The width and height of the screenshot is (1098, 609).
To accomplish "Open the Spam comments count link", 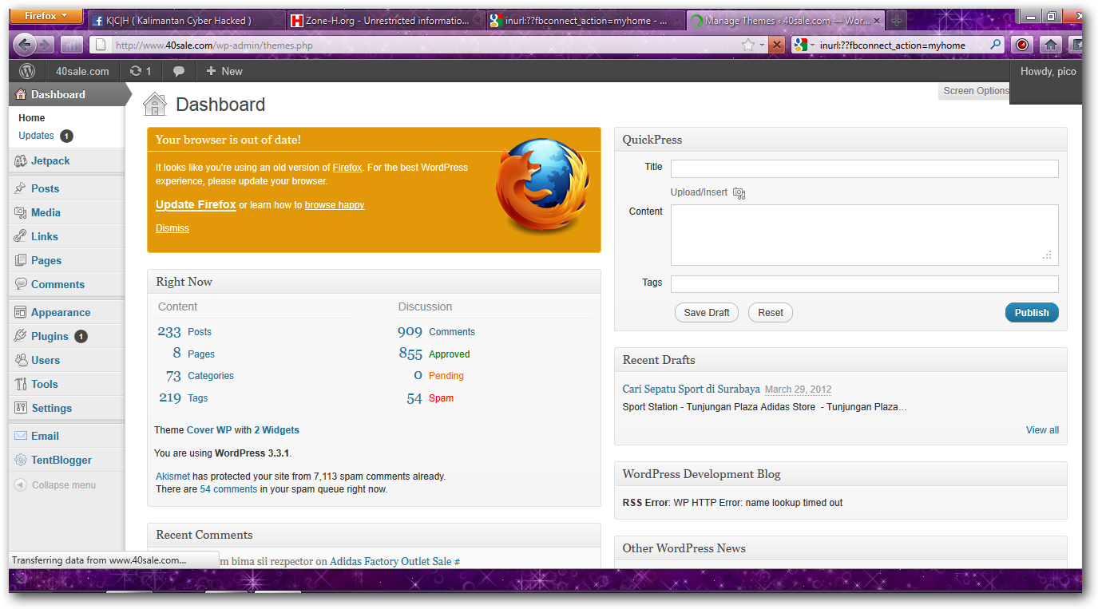I will point(441,398).
